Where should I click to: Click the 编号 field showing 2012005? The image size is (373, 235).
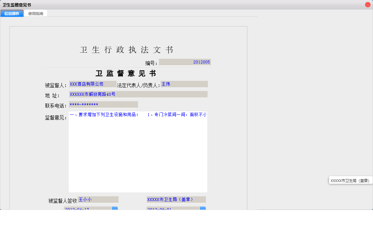185,62
